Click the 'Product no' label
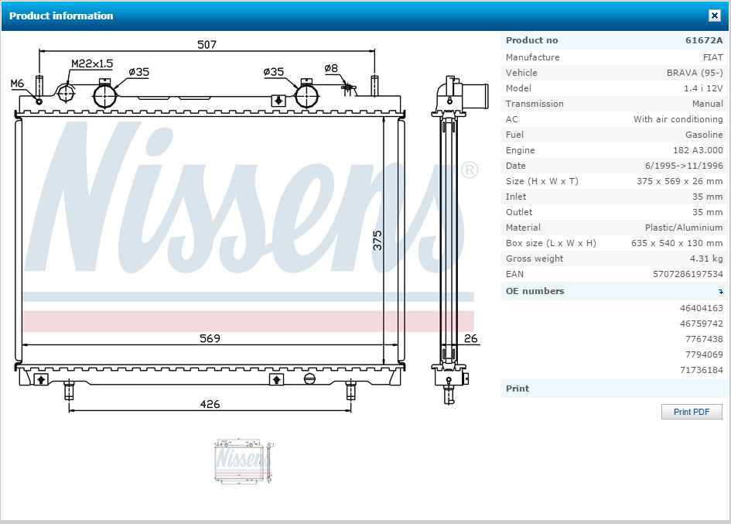This screenshot has height=524, width=731. pyautogui.click(x=532, y=40)
